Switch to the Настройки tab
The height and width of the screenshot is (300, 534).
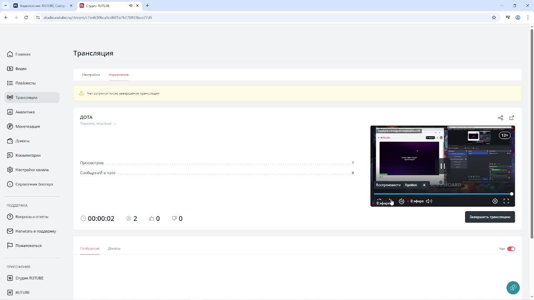[x=91, y=75]
